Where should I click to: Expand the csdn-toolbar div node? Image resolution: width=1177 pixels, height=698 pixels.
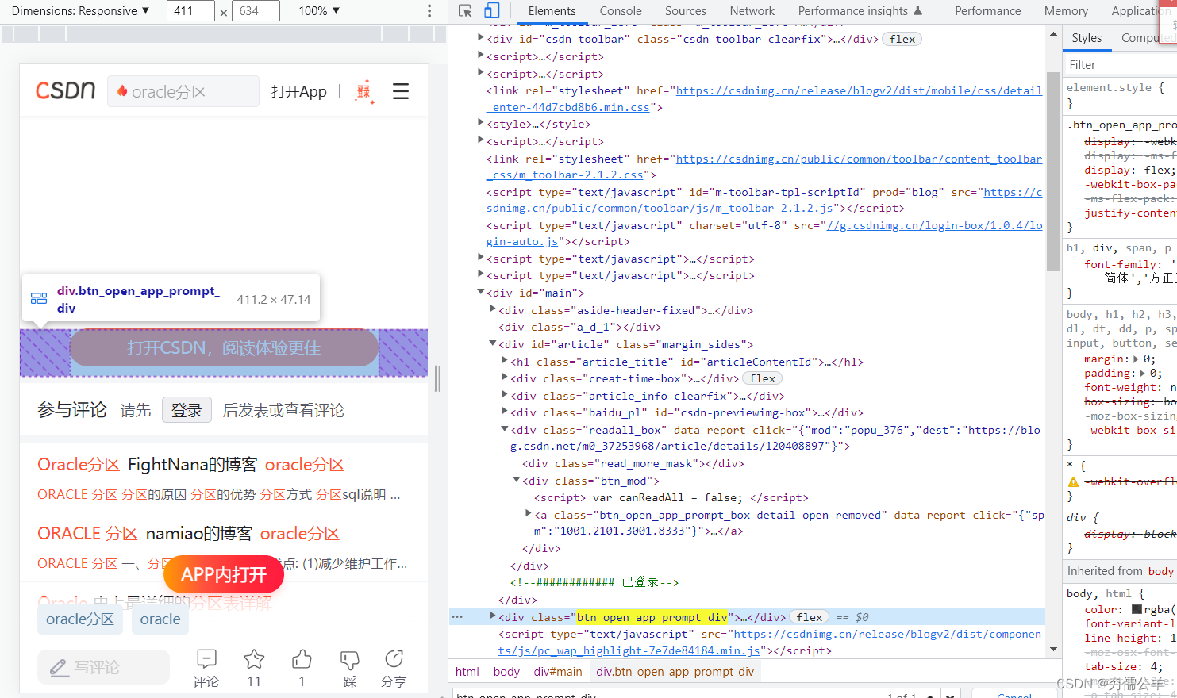click(480, 37)
